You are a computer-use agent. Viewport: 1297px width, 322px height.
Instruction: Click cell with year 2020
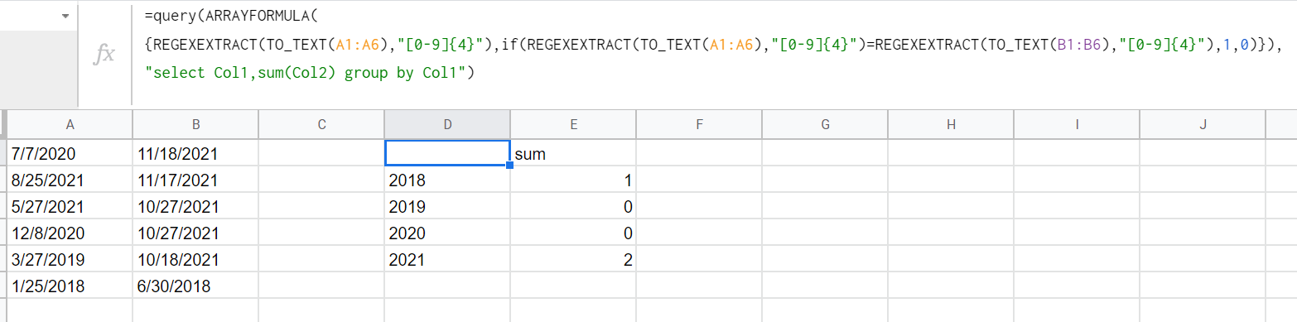(x=447, y=233)
